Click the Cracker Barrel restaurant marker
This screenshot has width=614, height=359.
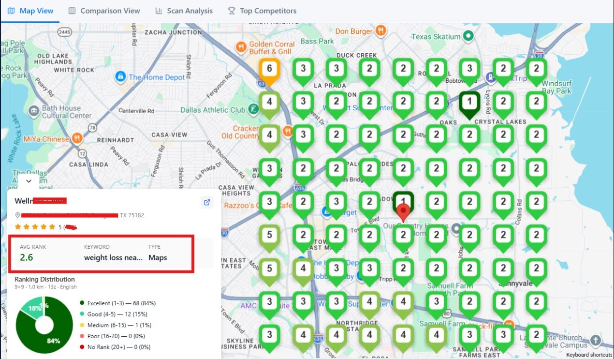tap(288, 131)
